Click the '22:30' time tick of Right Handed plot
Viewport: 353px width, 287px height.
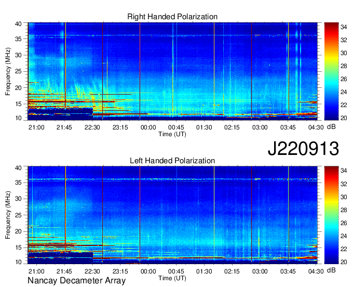tap(92, 127)
